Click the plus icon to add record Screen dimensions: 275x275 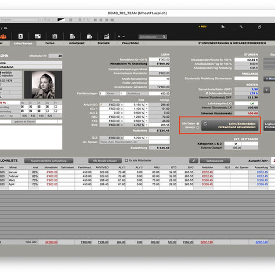click(119, 37)
